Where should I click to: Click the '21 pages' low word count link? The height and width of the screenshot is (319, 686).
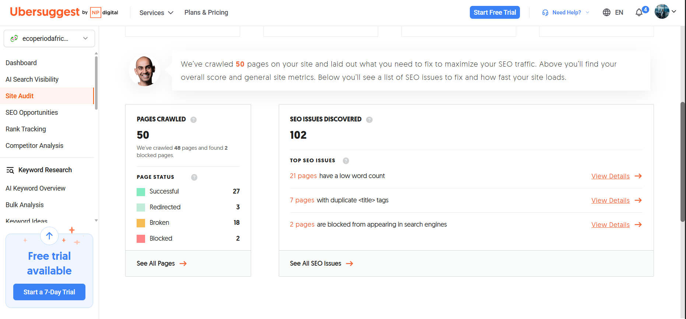point(303,176)
